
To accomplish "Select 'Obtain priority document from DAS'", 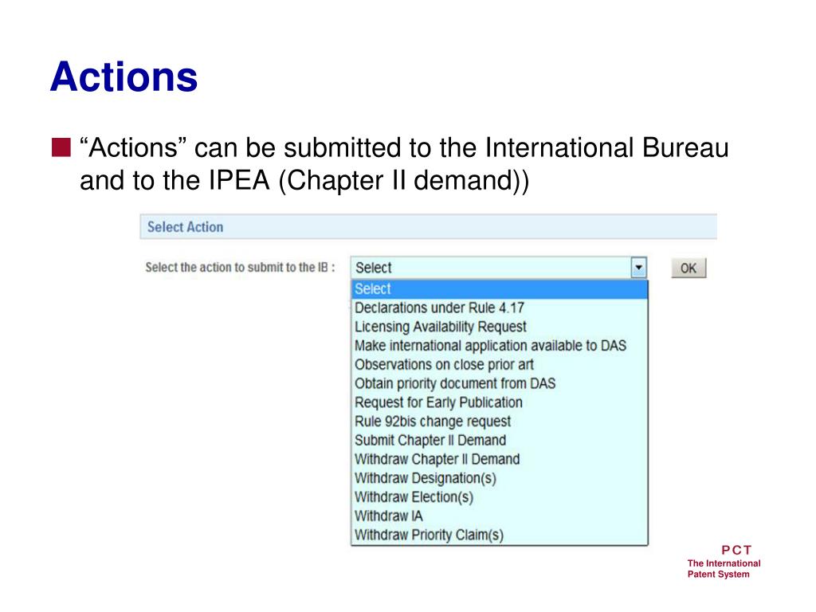I will pyautogui.click(x=500, y=383).
